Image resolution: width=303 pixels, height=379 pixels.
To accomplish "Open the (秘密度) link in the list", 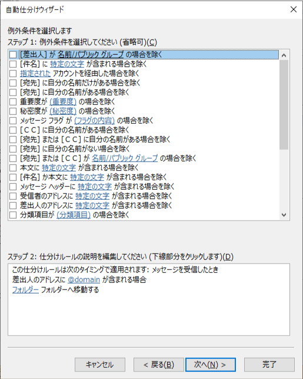I will pos(63,111).
